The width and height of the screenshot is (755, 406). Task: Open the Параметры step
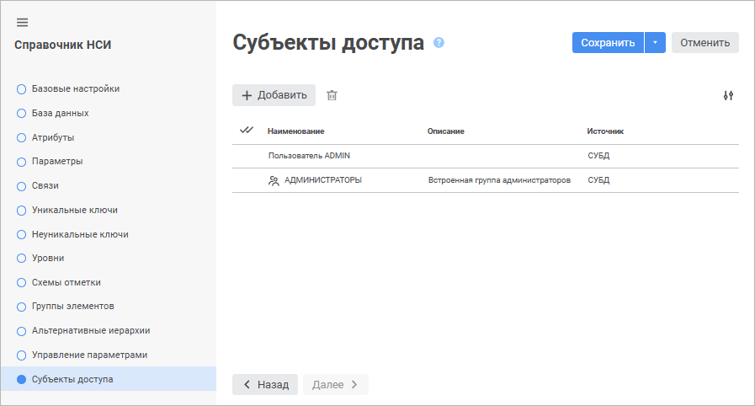click(x=57, y=162)
